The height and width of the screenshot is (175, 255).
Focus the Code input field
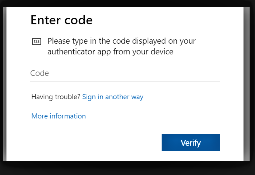coord(125,73)
